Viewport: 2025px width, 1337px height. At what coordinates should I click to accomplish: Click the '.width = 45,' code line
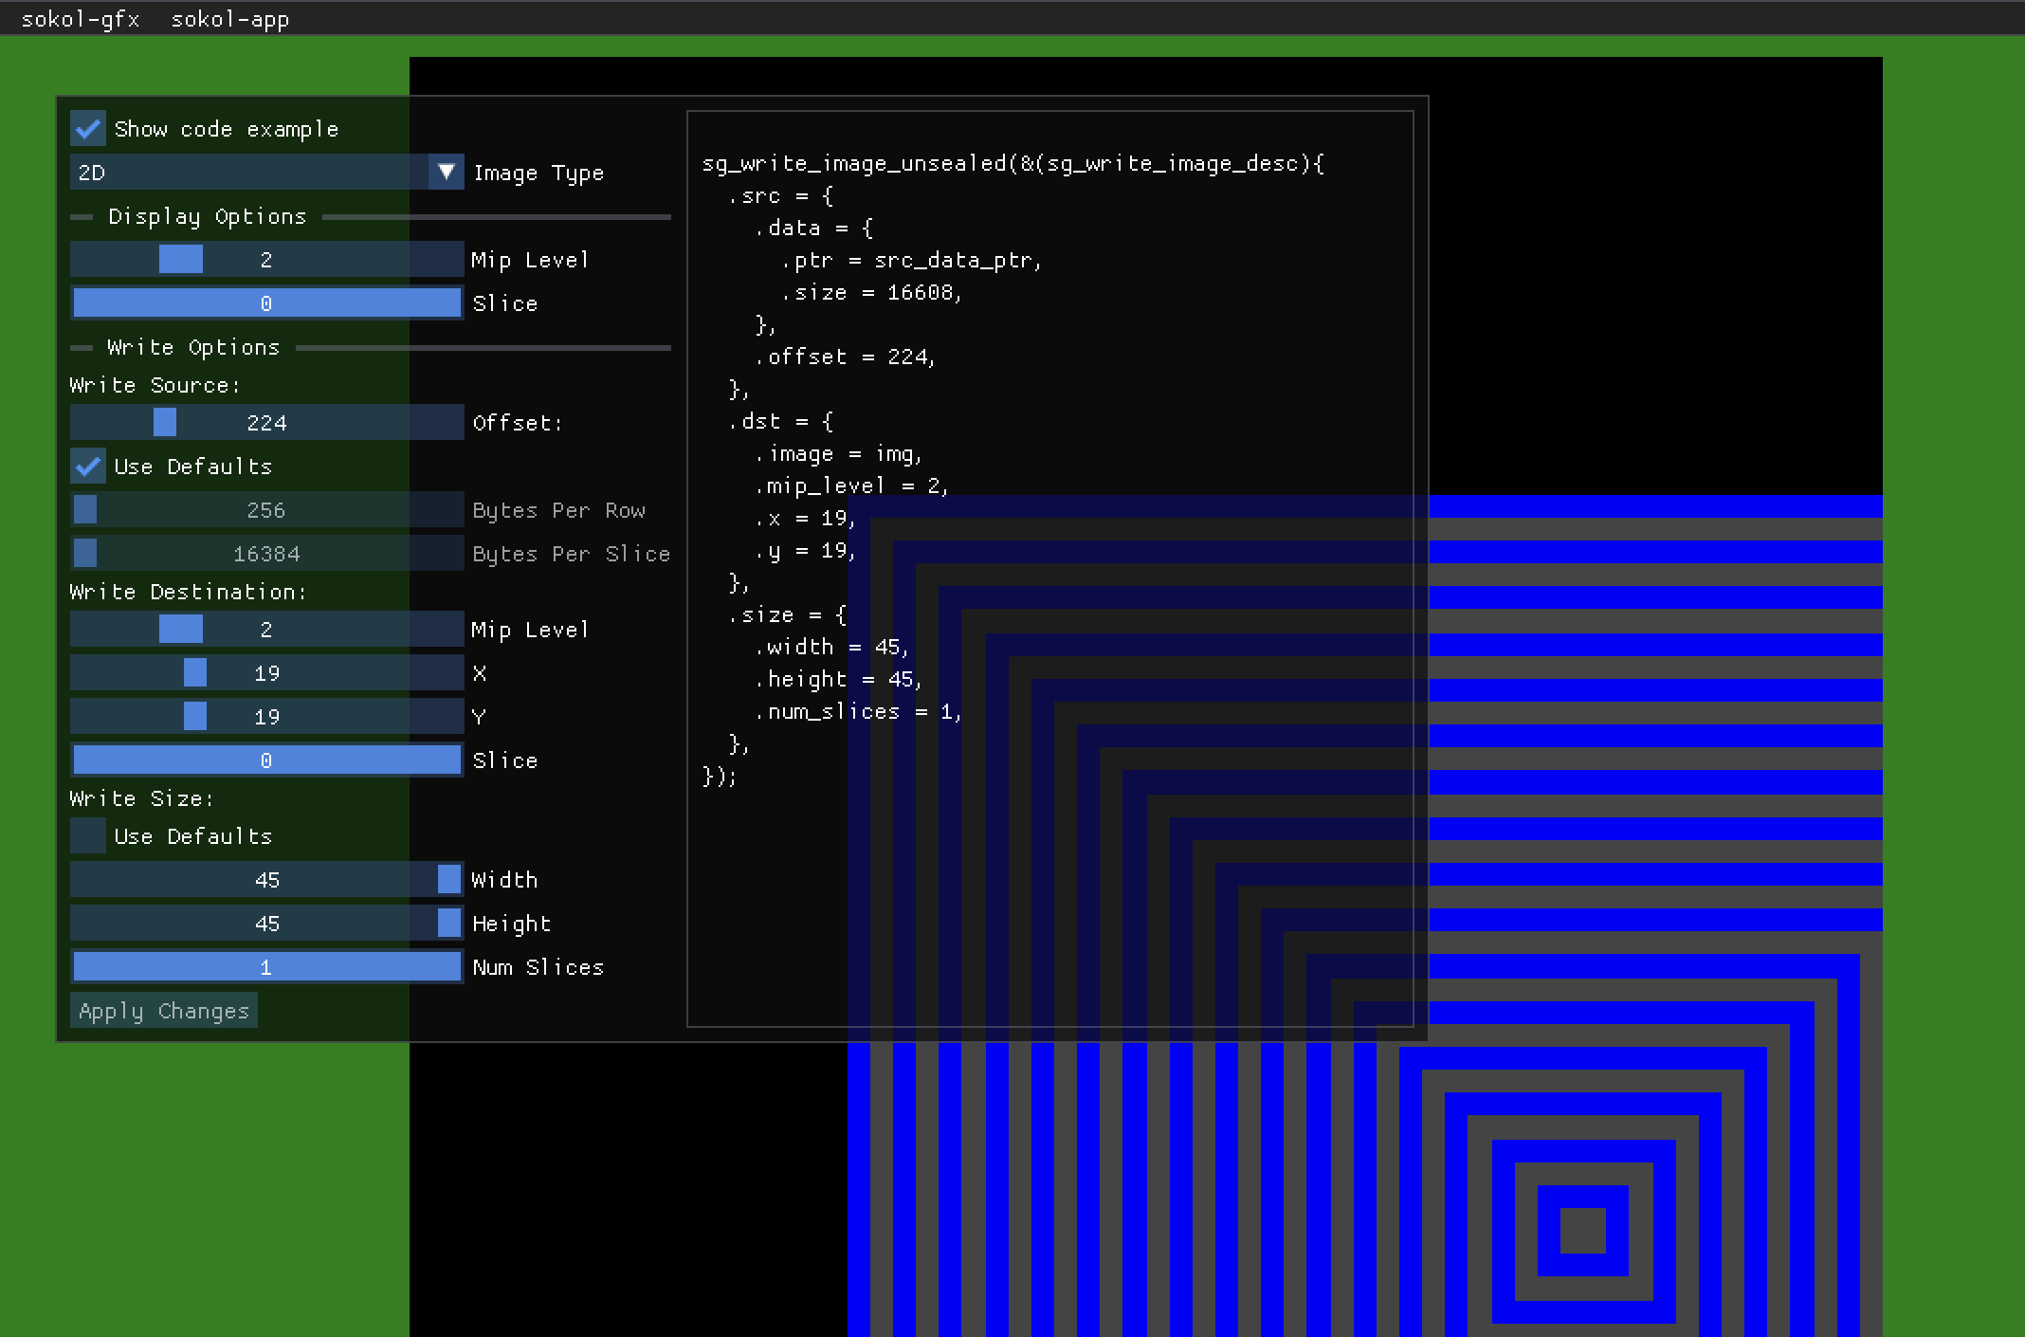coord(832,647)
